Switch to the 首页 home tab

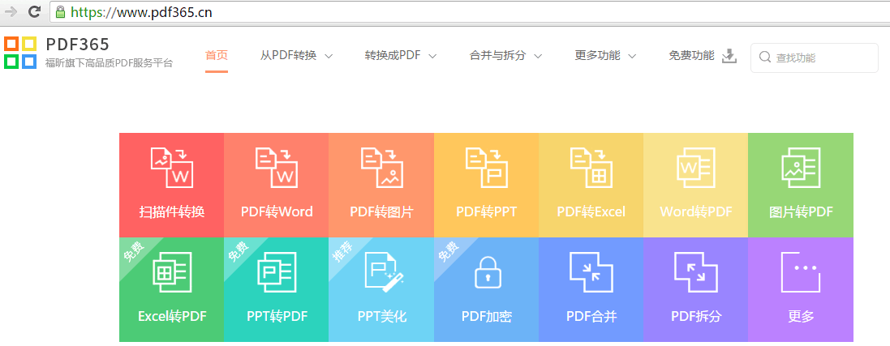click(217, 56)
